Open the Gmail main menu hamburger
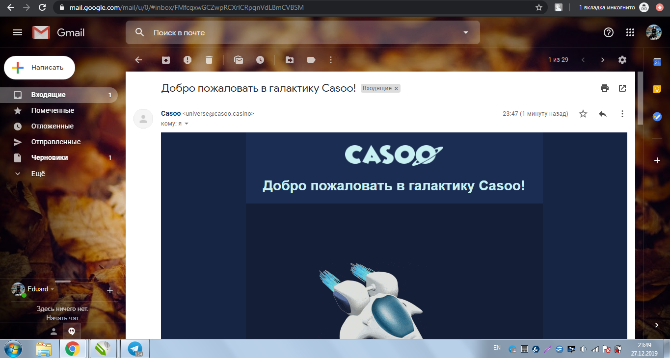The width and height of the screenshot is (670, 358). (x=18, y=32)
